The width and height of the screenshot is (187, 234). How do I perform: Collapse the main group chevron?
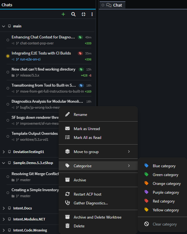click(x=3, y=26)
